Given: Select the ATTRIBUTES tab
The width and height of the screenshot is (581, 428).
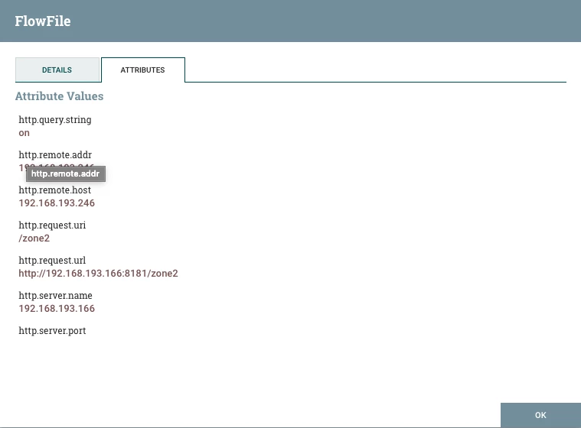Looking at the screenshot, I should pos(142,70).
